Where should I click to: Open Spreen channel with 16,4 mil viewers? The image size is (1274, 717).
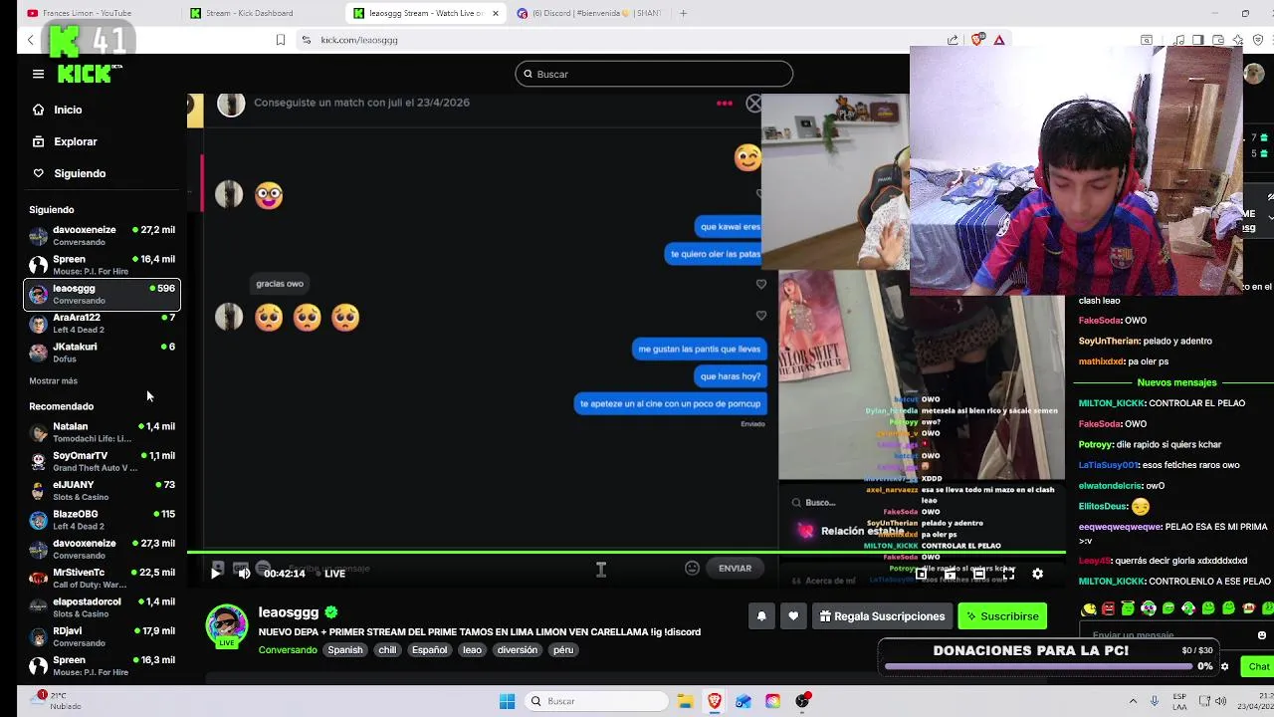point(102,265)
